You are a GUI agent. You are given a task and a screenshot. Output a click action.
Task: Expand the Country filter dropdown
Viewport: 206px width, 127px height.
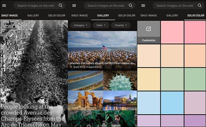121,25
